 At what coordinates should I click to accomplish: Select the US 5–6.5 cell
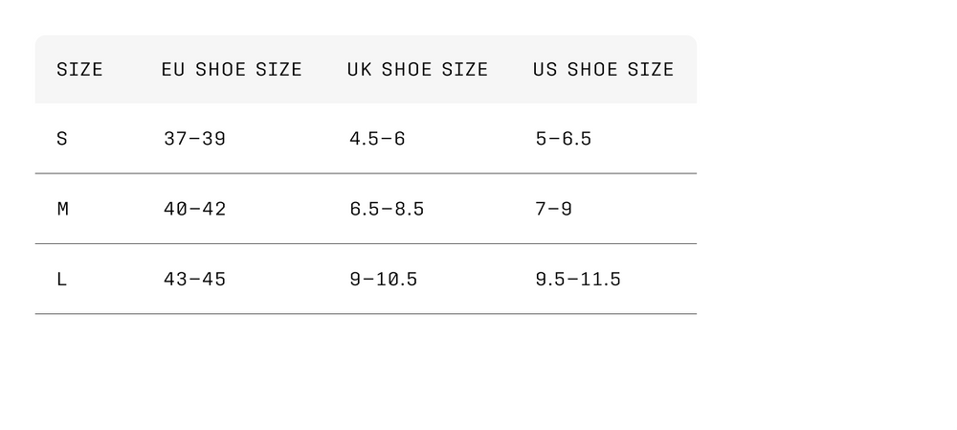pos(563,139)
